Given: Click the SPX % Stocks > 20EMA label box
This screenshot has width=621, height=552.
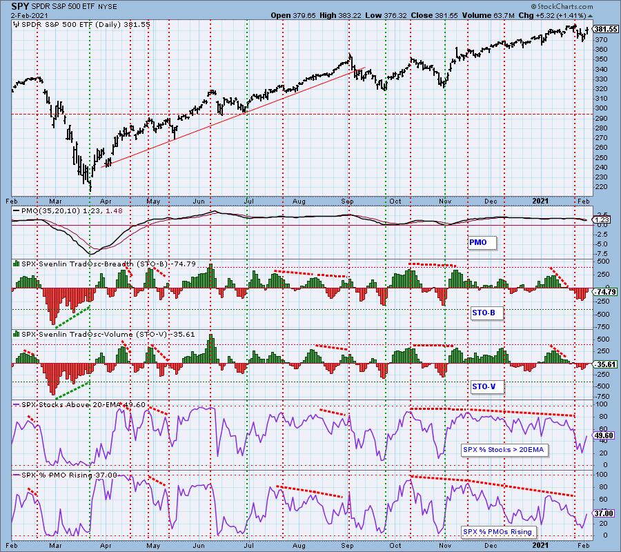Looking at the screenshot, I should pyautogui.click(x=505, y=450).
